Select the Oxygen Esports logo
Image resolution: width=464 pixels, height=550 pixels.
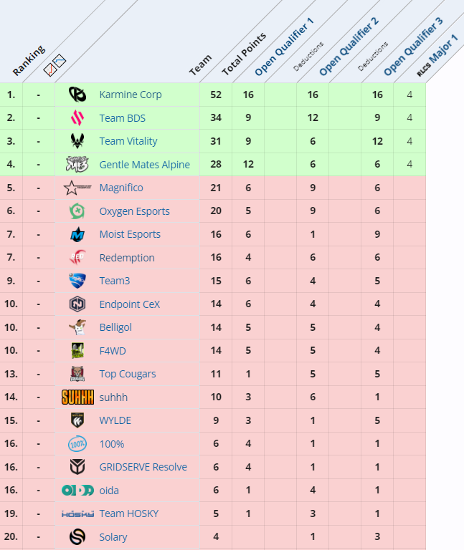(x=77, y=211)
